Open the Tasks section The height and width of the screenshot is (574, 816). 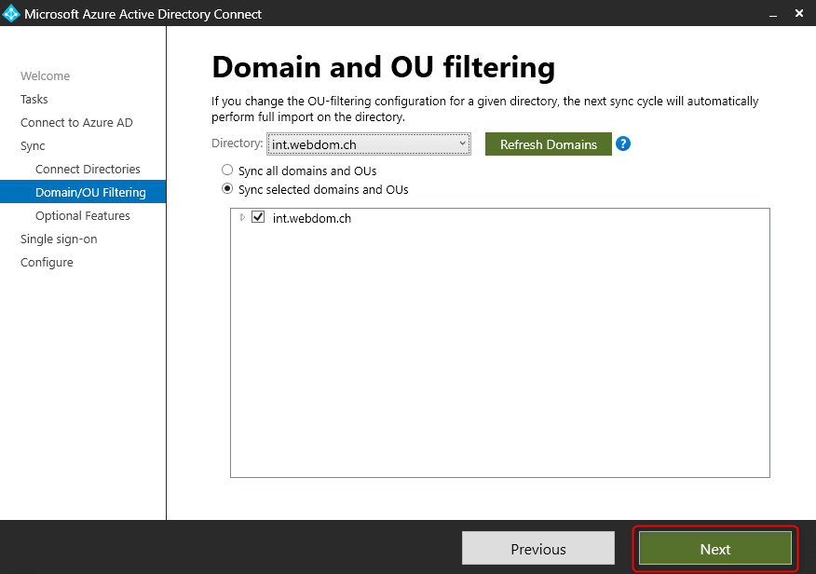click(x=34, y=99)
